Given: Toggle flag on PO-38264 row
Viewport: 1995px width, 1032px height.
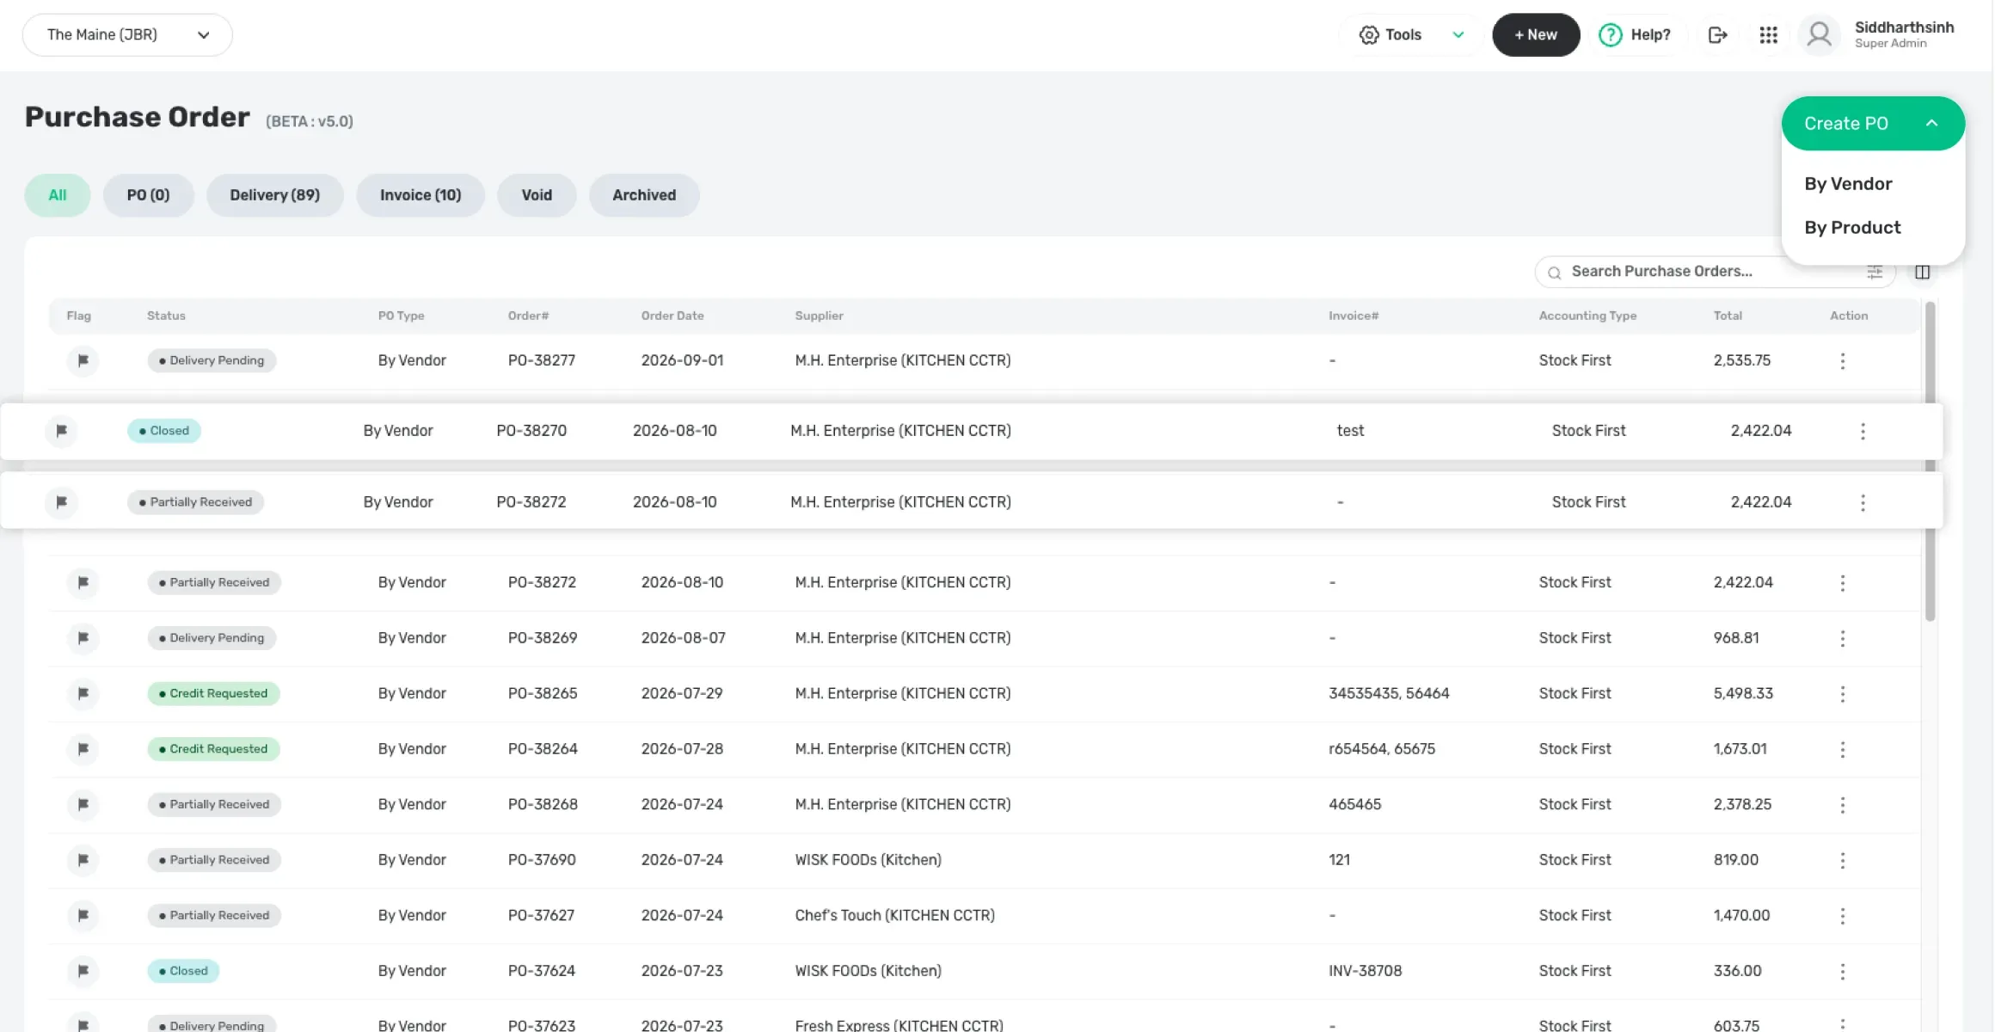Looking at the screenshot, I should [83, 749].
